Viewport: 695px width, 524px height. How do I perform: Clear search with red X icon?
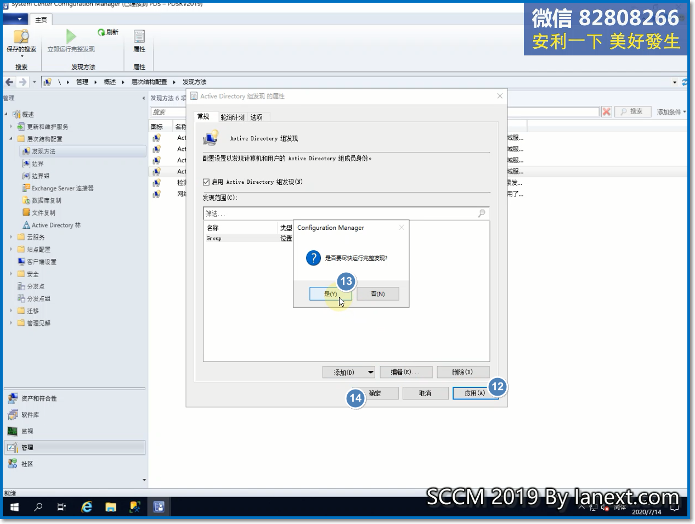(606, 111)
